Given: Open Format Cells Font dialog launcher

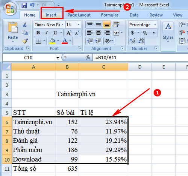Looking at the screenshot, I should pyautogui.click(x=79, y=48).
